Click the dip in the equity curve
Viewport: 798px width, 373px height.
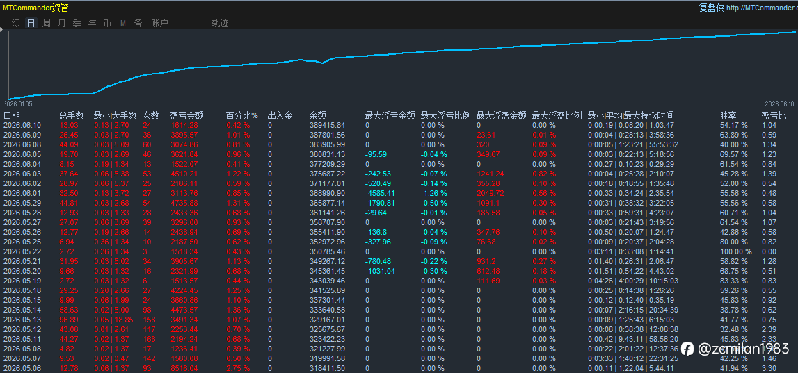[x=321, y=63]
